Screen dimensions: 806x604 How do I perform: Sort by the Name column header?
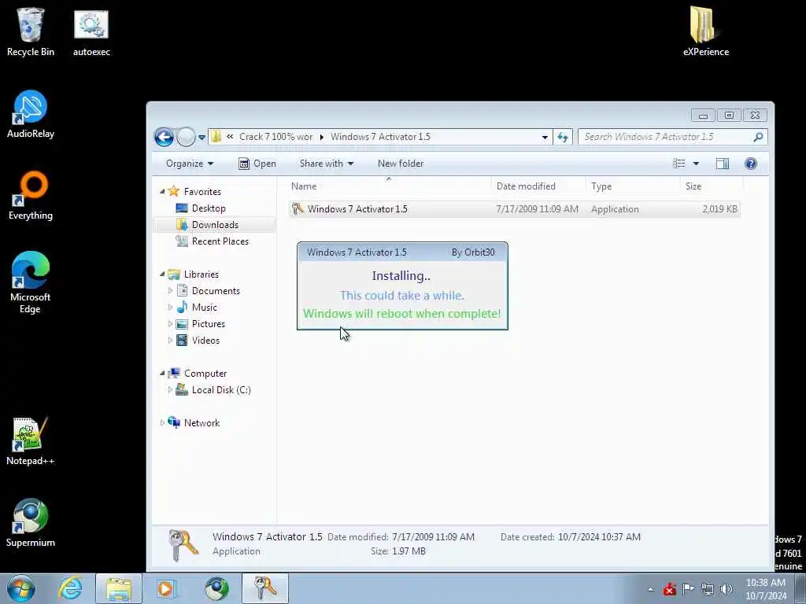[x=389, y=186]
